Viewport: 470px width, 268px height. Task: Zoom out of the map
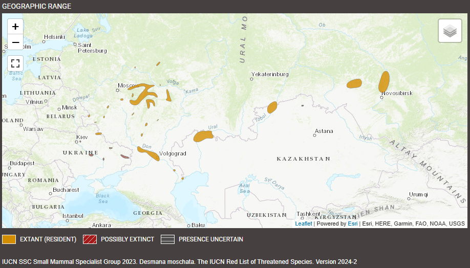(15, 42)
